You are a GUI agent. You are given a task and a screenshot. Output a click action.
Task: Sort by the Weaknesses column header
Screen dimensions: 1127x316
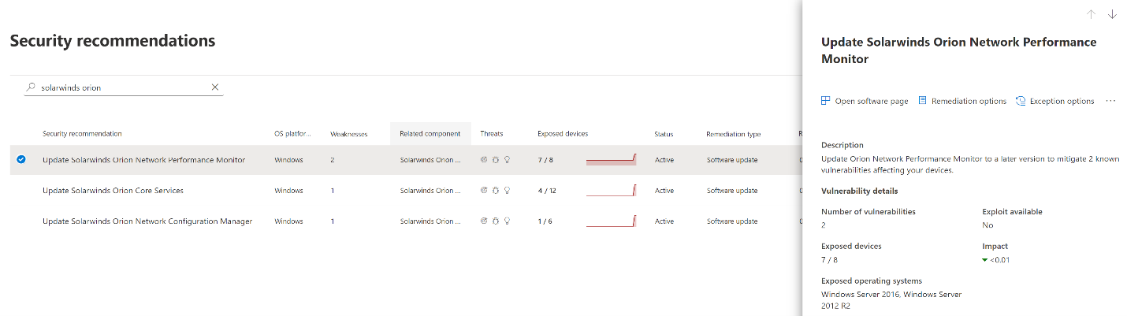pyautogui.click(x=348, y=134)
